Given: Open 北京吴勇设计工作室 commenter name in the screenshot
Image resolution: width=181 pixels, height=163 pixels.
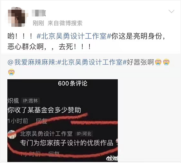Looking at the screenshot, I should [x=46, y=134].
